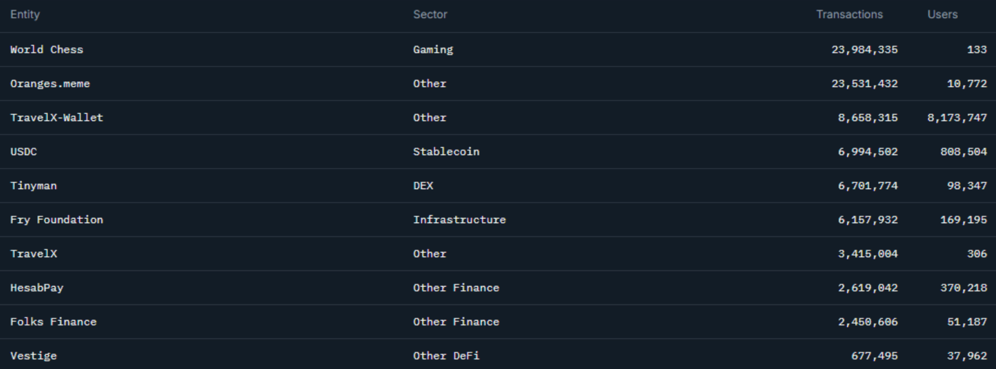The image size is (996, 369).
Task: Select the Fry Foundation row
Action: coord(57,219)
